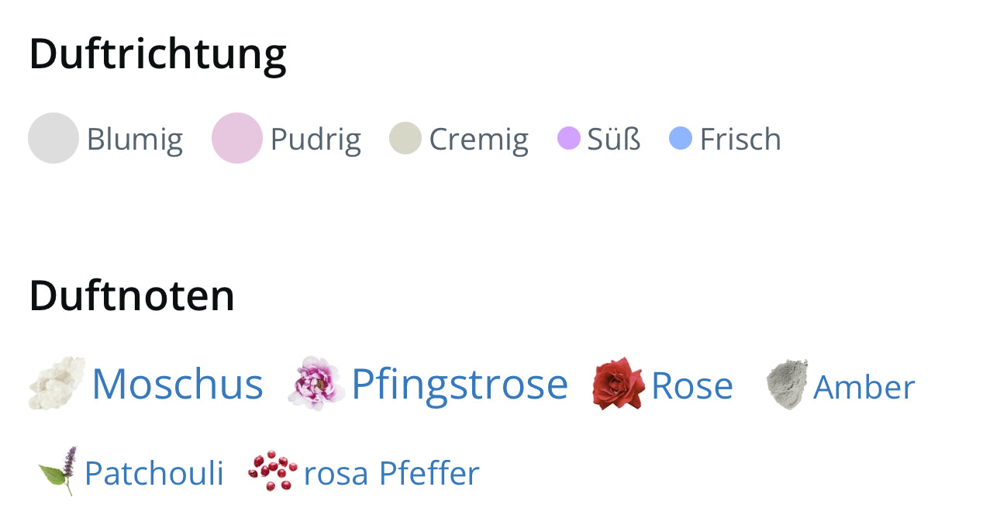This screenshot has width=1000, height=532.
Task: Select the Frisch scent direction label
Action: (x=740, y=140)
